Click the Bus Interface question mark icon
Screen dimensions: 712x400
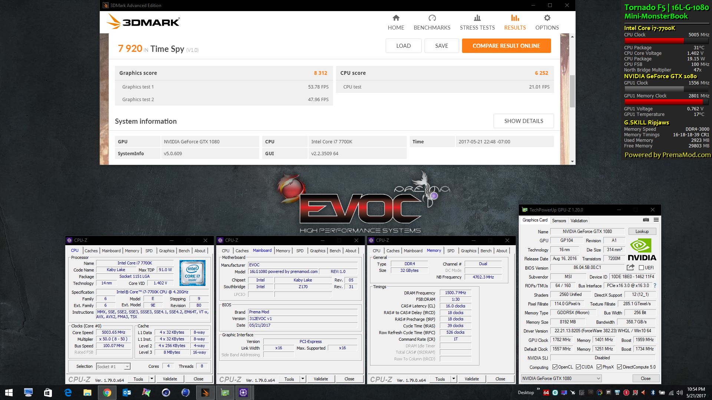coord(655,286)
